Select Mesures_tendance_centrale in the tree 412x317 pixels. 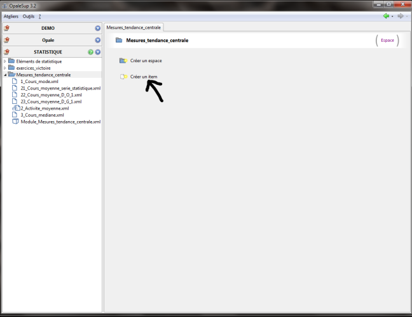click(x=43, y=75)
